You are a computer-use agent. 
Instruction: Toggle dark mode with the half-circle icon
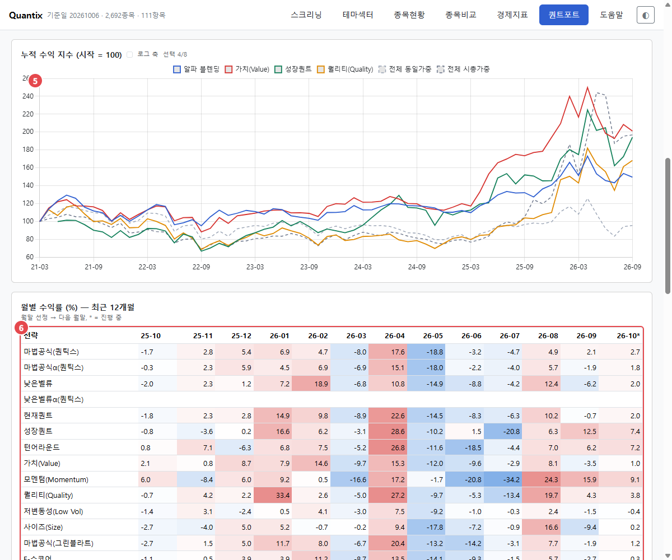[x=646, y=15]
